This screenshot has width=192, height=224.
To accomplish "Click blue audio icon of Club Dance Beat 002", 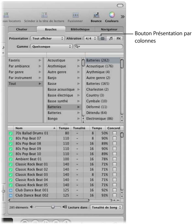I will tap(10, 195).
